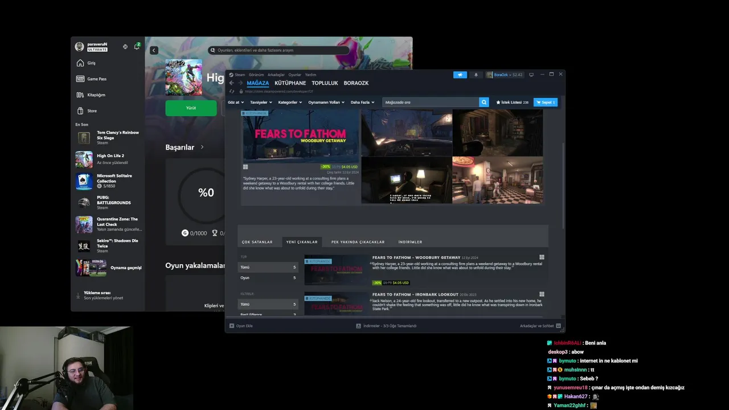Image resolution: width=729 pixels, height=410 pixels.
Task: Open Tom Clancy's Rainbow Six Siege in recents
Action: (x=108, y=137)
